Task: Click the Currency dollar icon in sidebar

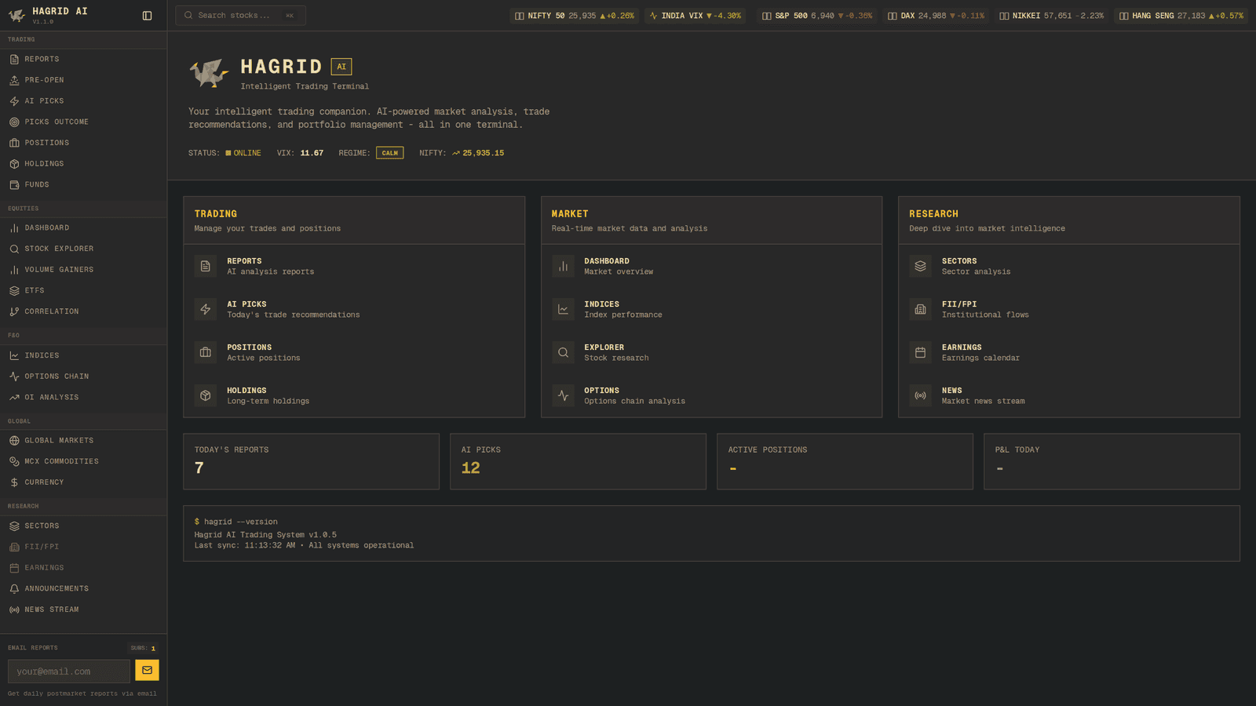Action: (x=14, y=482)
